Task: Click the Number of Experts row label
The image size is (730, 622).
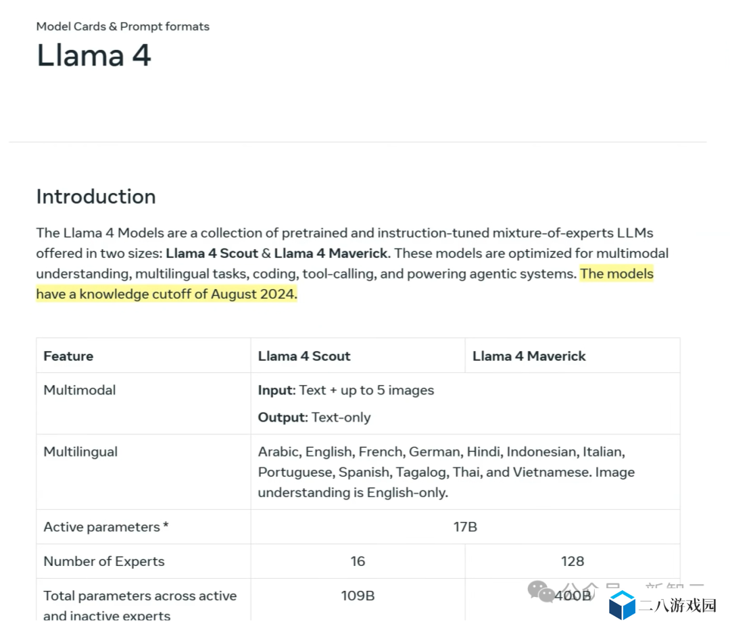Action: tap(103, 561)
